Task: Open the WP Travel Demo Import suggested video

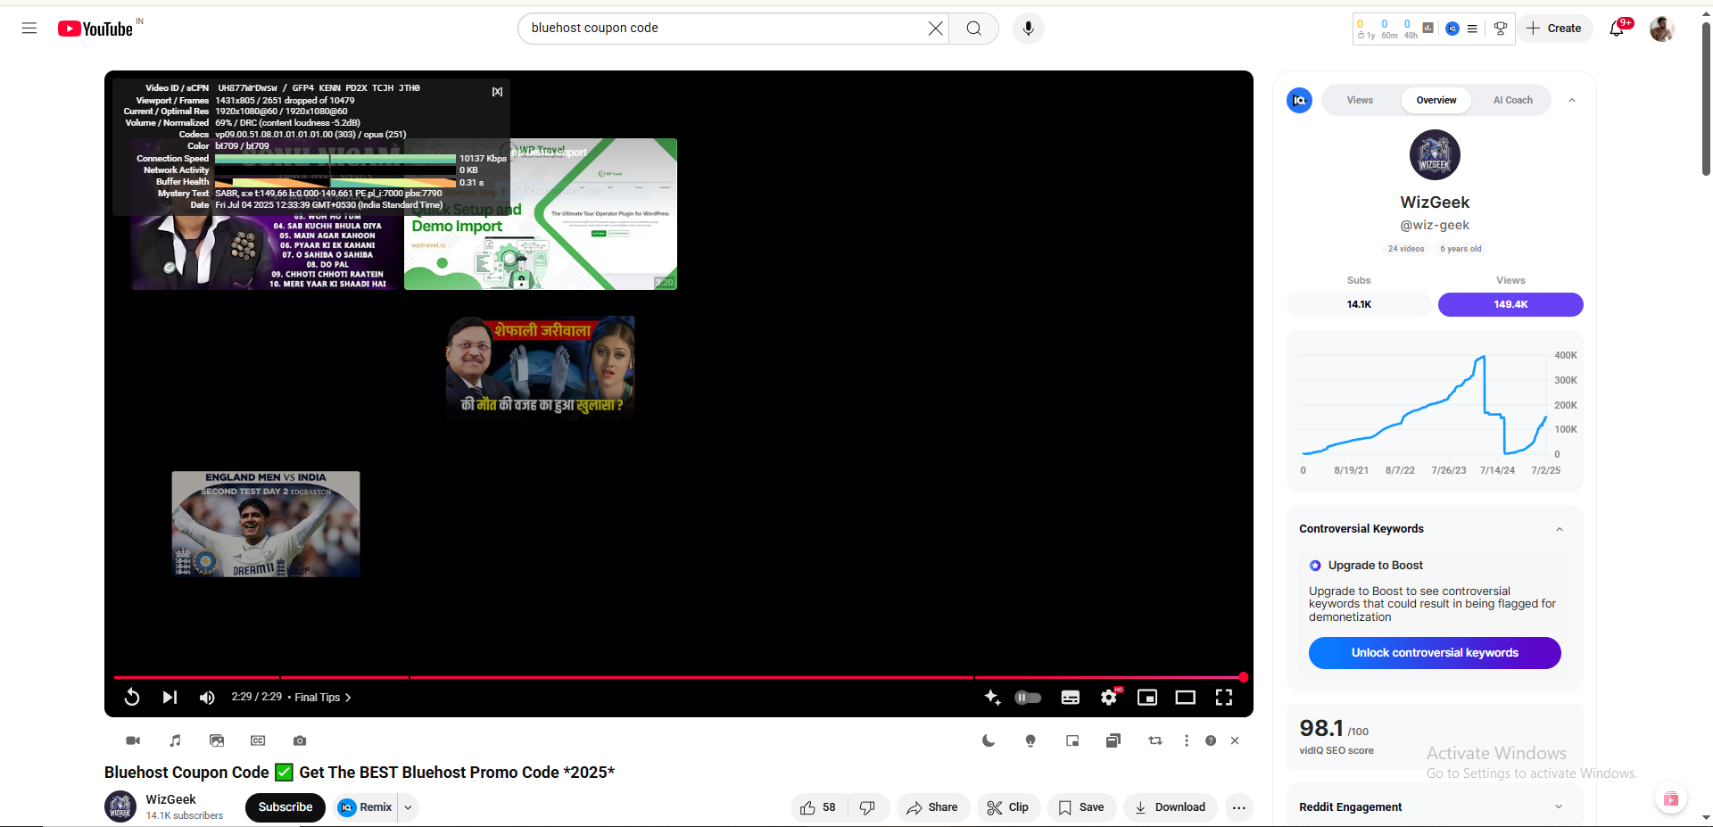Action: pos(541,214)
